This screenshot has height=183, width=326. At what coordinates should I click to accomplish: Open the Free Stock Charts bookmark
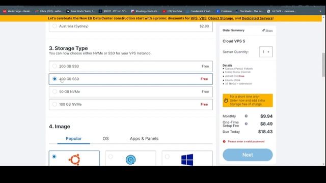coord(80,11)
